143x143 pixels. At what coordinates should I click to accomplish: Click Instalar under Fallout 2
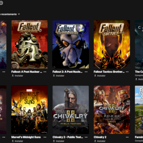(x=59, y=76)
